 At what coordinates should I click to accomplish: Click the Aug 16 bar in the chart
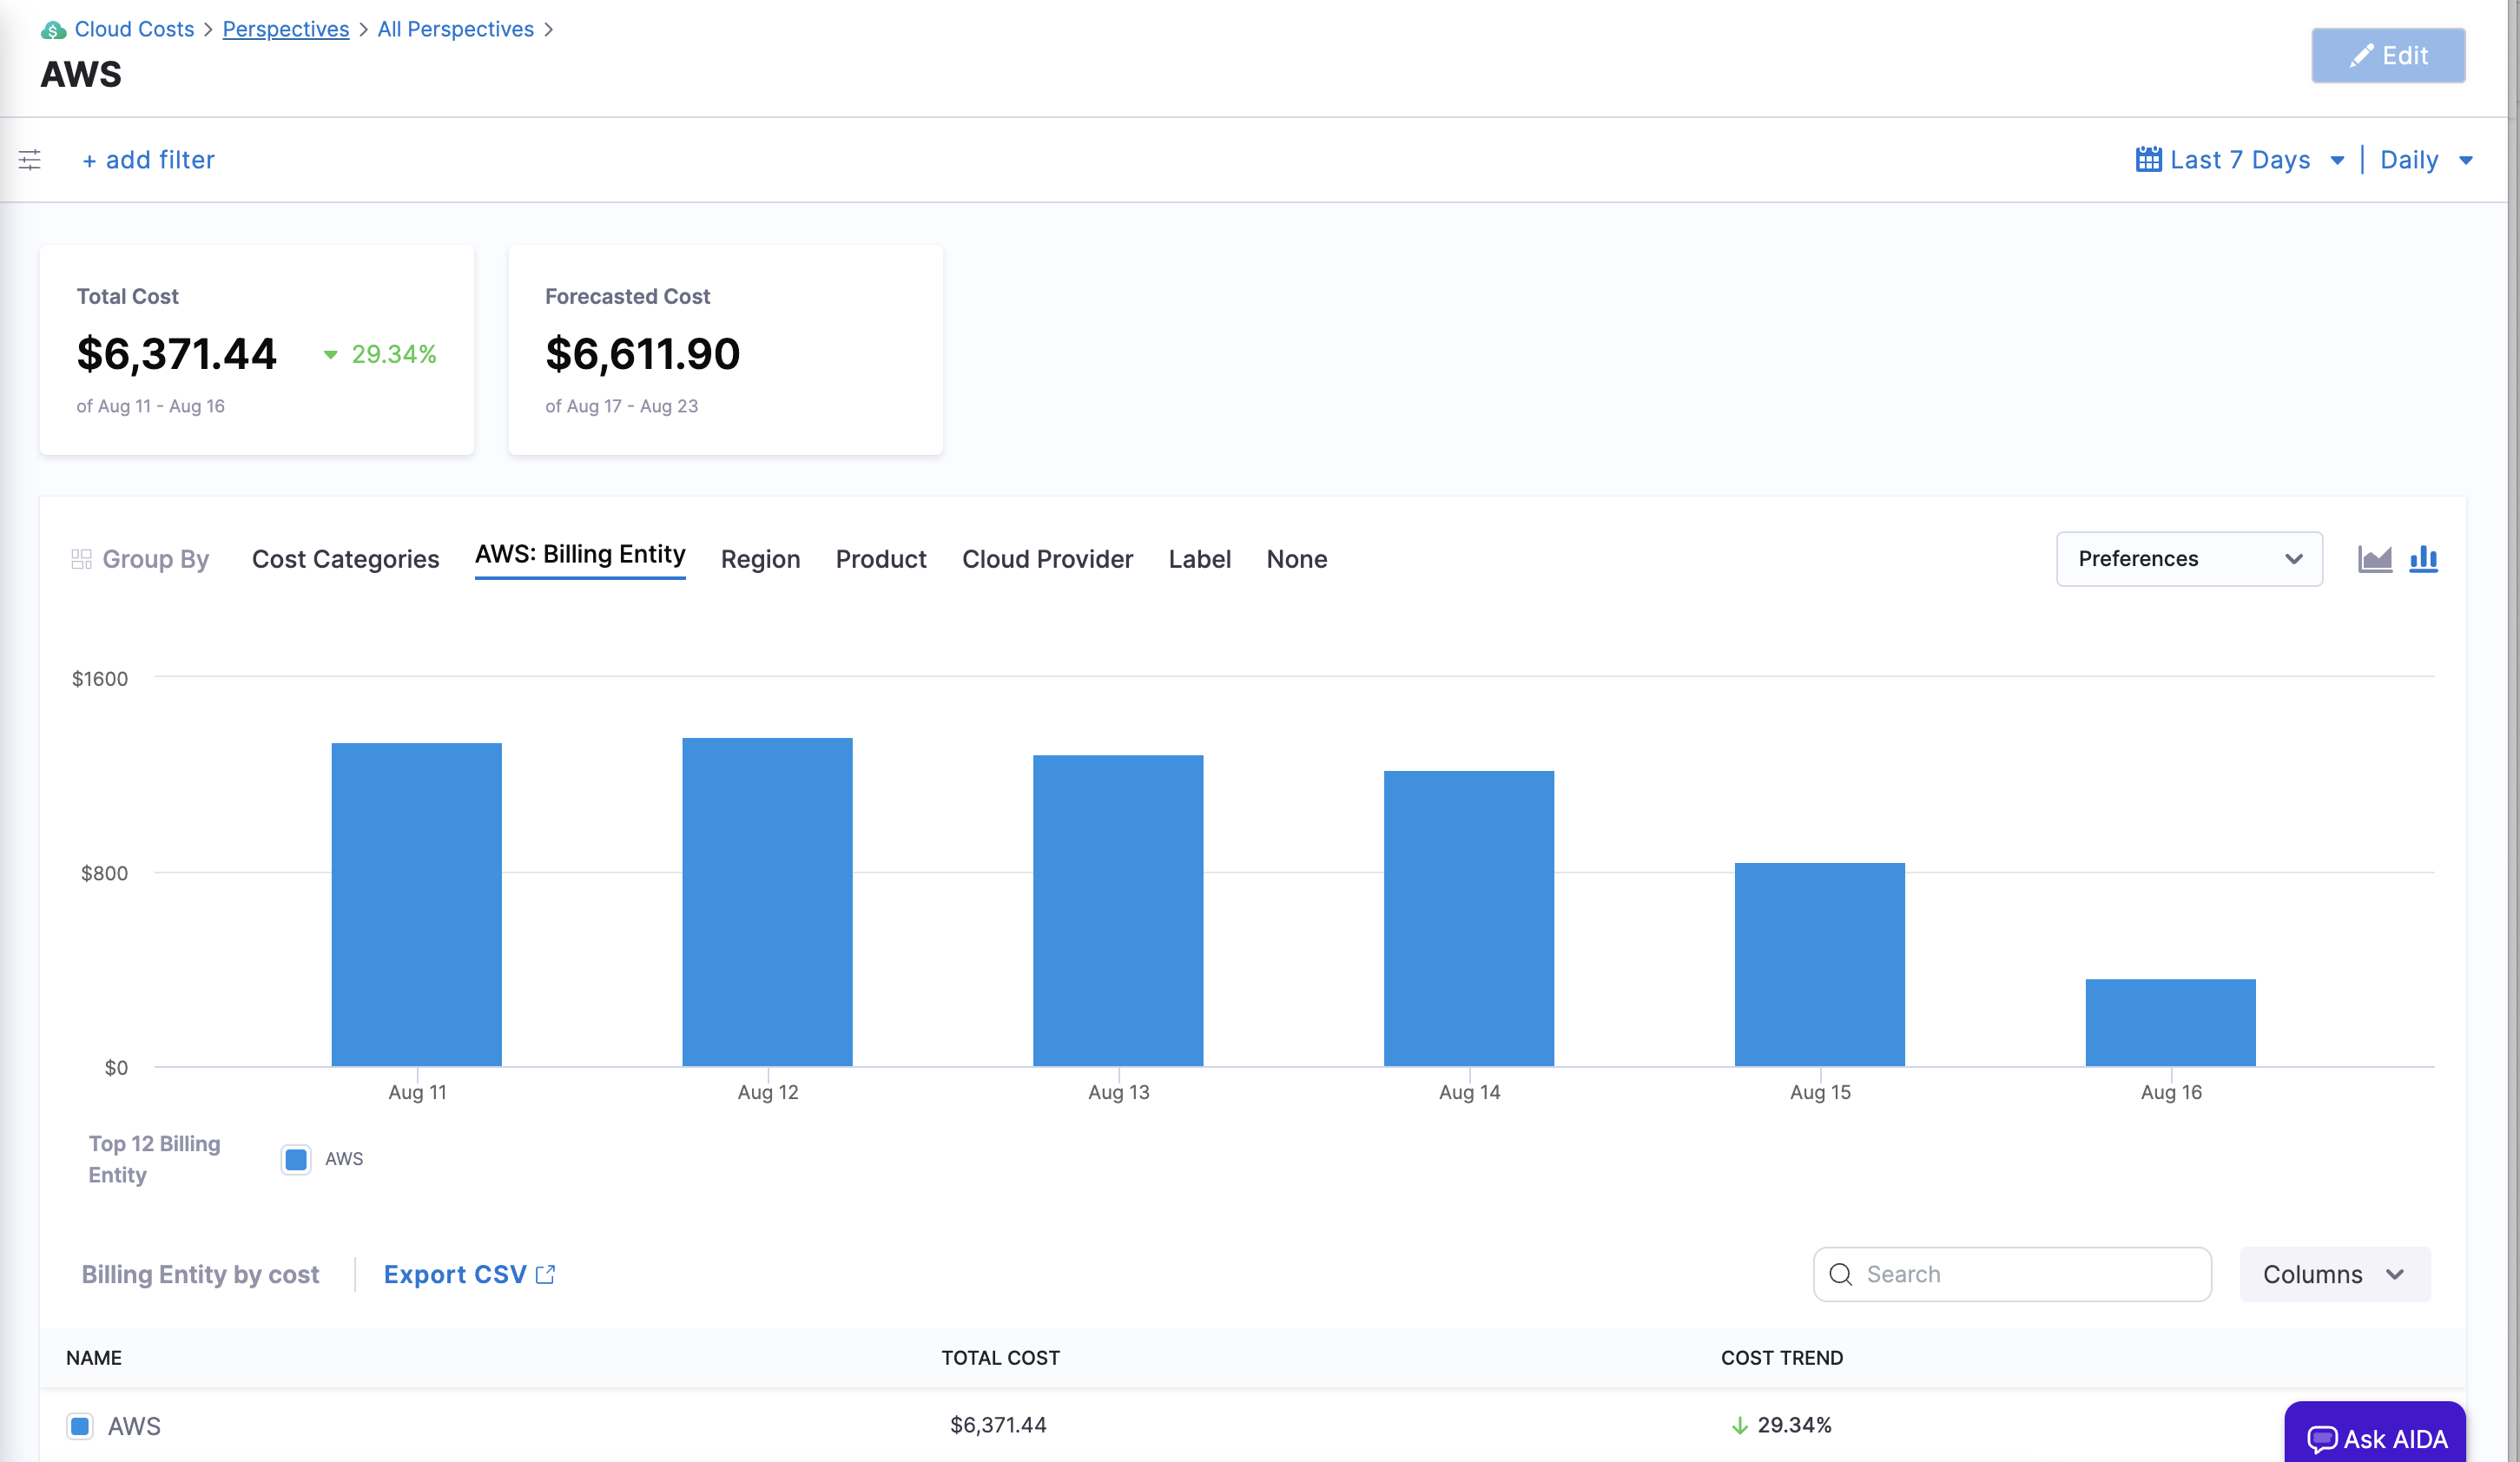[x=2170, y=1023]
